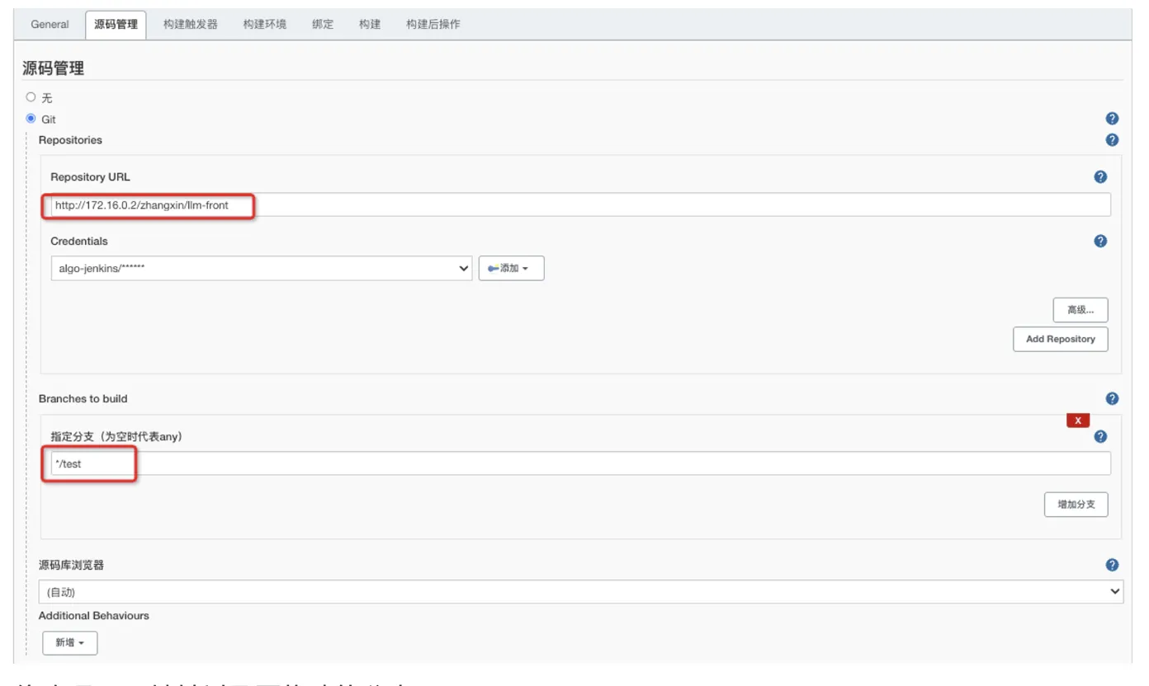1149x686 pixels.
Task: Switch to the 绑定 tab
Action: [323, 25]
